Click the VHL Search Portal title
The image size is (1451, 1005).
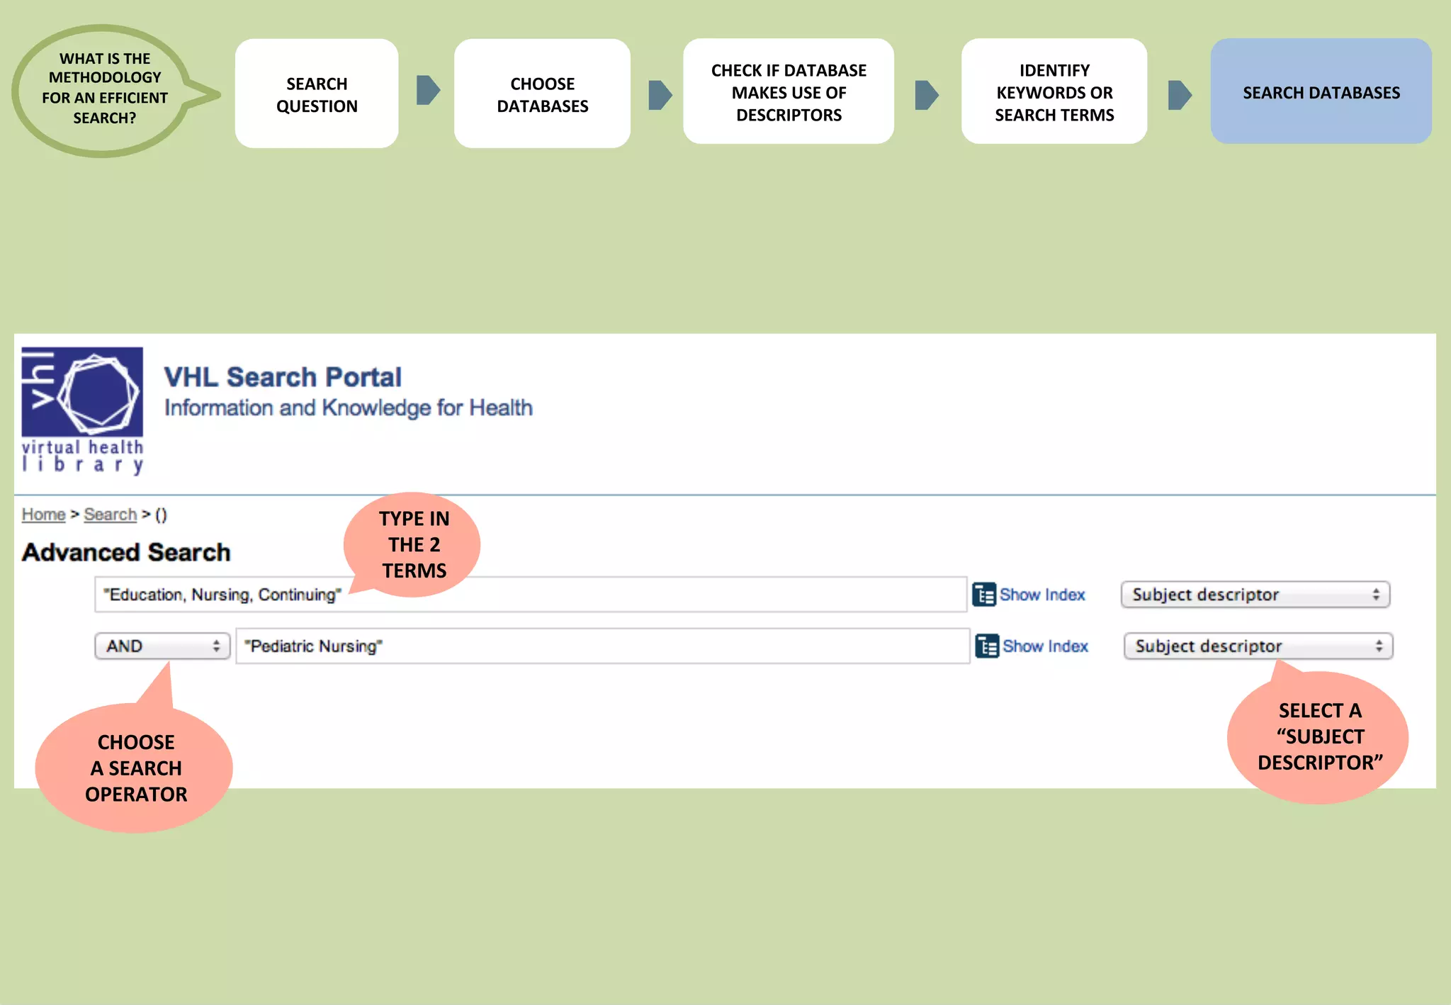(x=283, y=377)
